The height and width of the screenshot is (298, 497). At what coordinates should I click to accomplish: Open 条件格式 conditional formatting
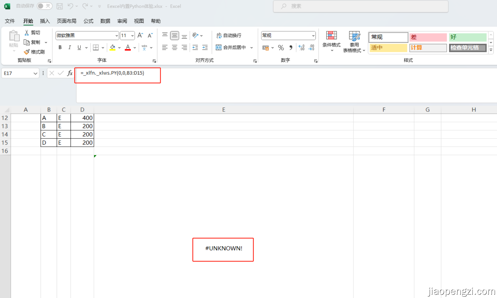(331, 41)
